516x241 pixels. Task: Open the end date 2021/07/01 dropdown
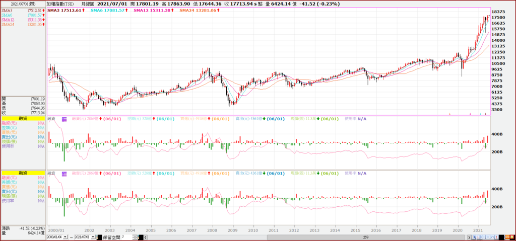coord(93,237)
